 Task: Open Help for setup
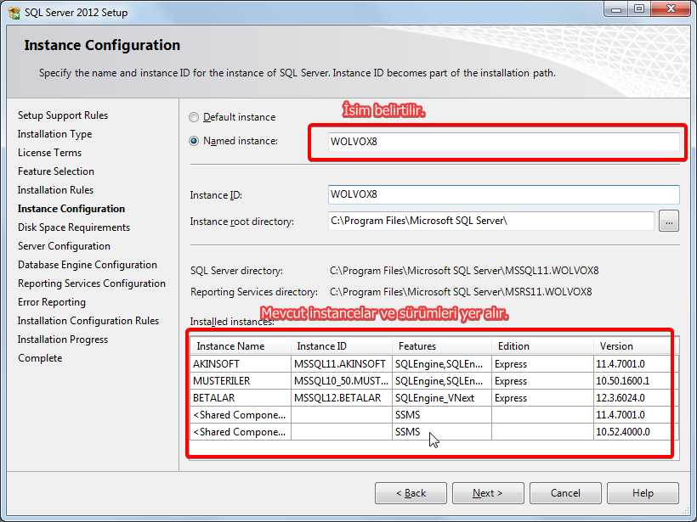[x=643, y=493]
